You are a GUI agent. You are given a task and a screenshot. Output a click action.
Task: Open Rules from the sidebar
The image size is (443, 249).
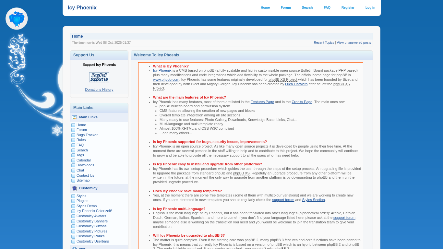(x=81, y=140)
